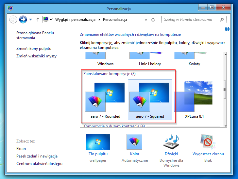Click the Control Panel icon in address bar
Viewport: 238px width, 179px height.
coord(46,19)
